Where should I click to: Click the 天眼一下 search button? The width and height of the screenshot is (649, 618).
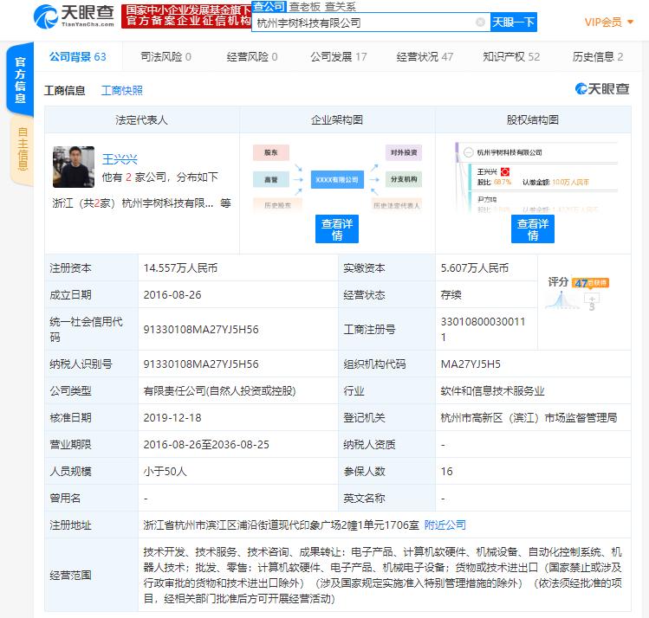514,23
